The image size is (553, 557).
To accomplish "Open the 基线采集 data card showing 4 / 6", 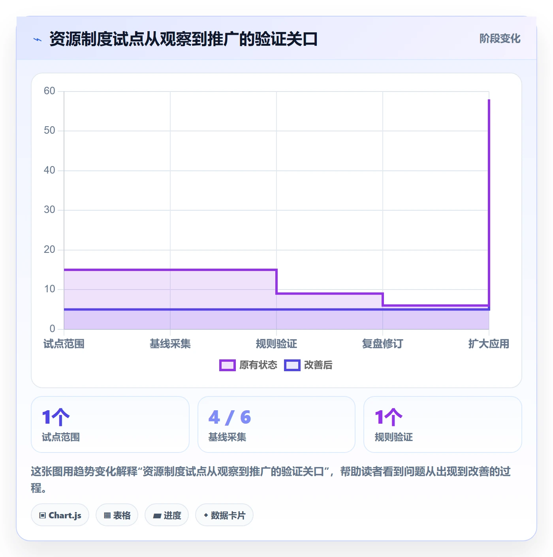I will pos(276,424).
